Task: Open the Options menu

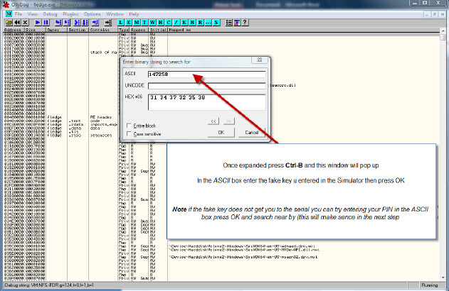Action: [93, 14]
